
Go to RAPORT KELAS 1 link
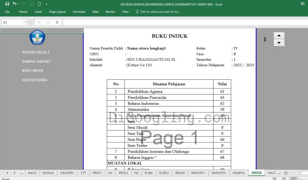(36, 52)
